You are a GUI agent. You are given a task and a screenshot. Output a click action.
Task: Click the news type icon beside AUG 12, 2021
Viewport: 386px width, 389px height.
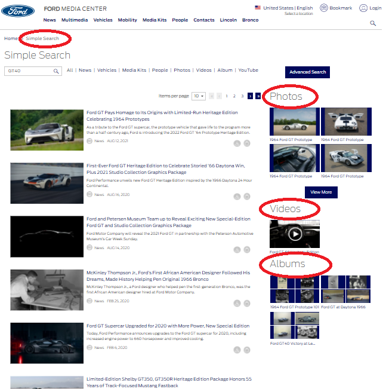point(89,141)
